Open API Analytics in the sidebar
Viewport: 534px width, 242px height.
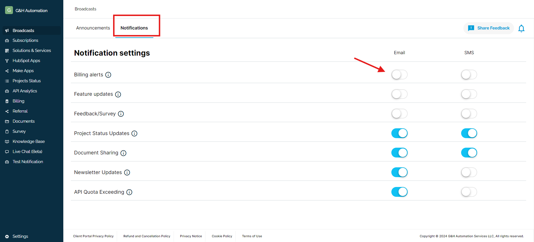coord(25,91)
